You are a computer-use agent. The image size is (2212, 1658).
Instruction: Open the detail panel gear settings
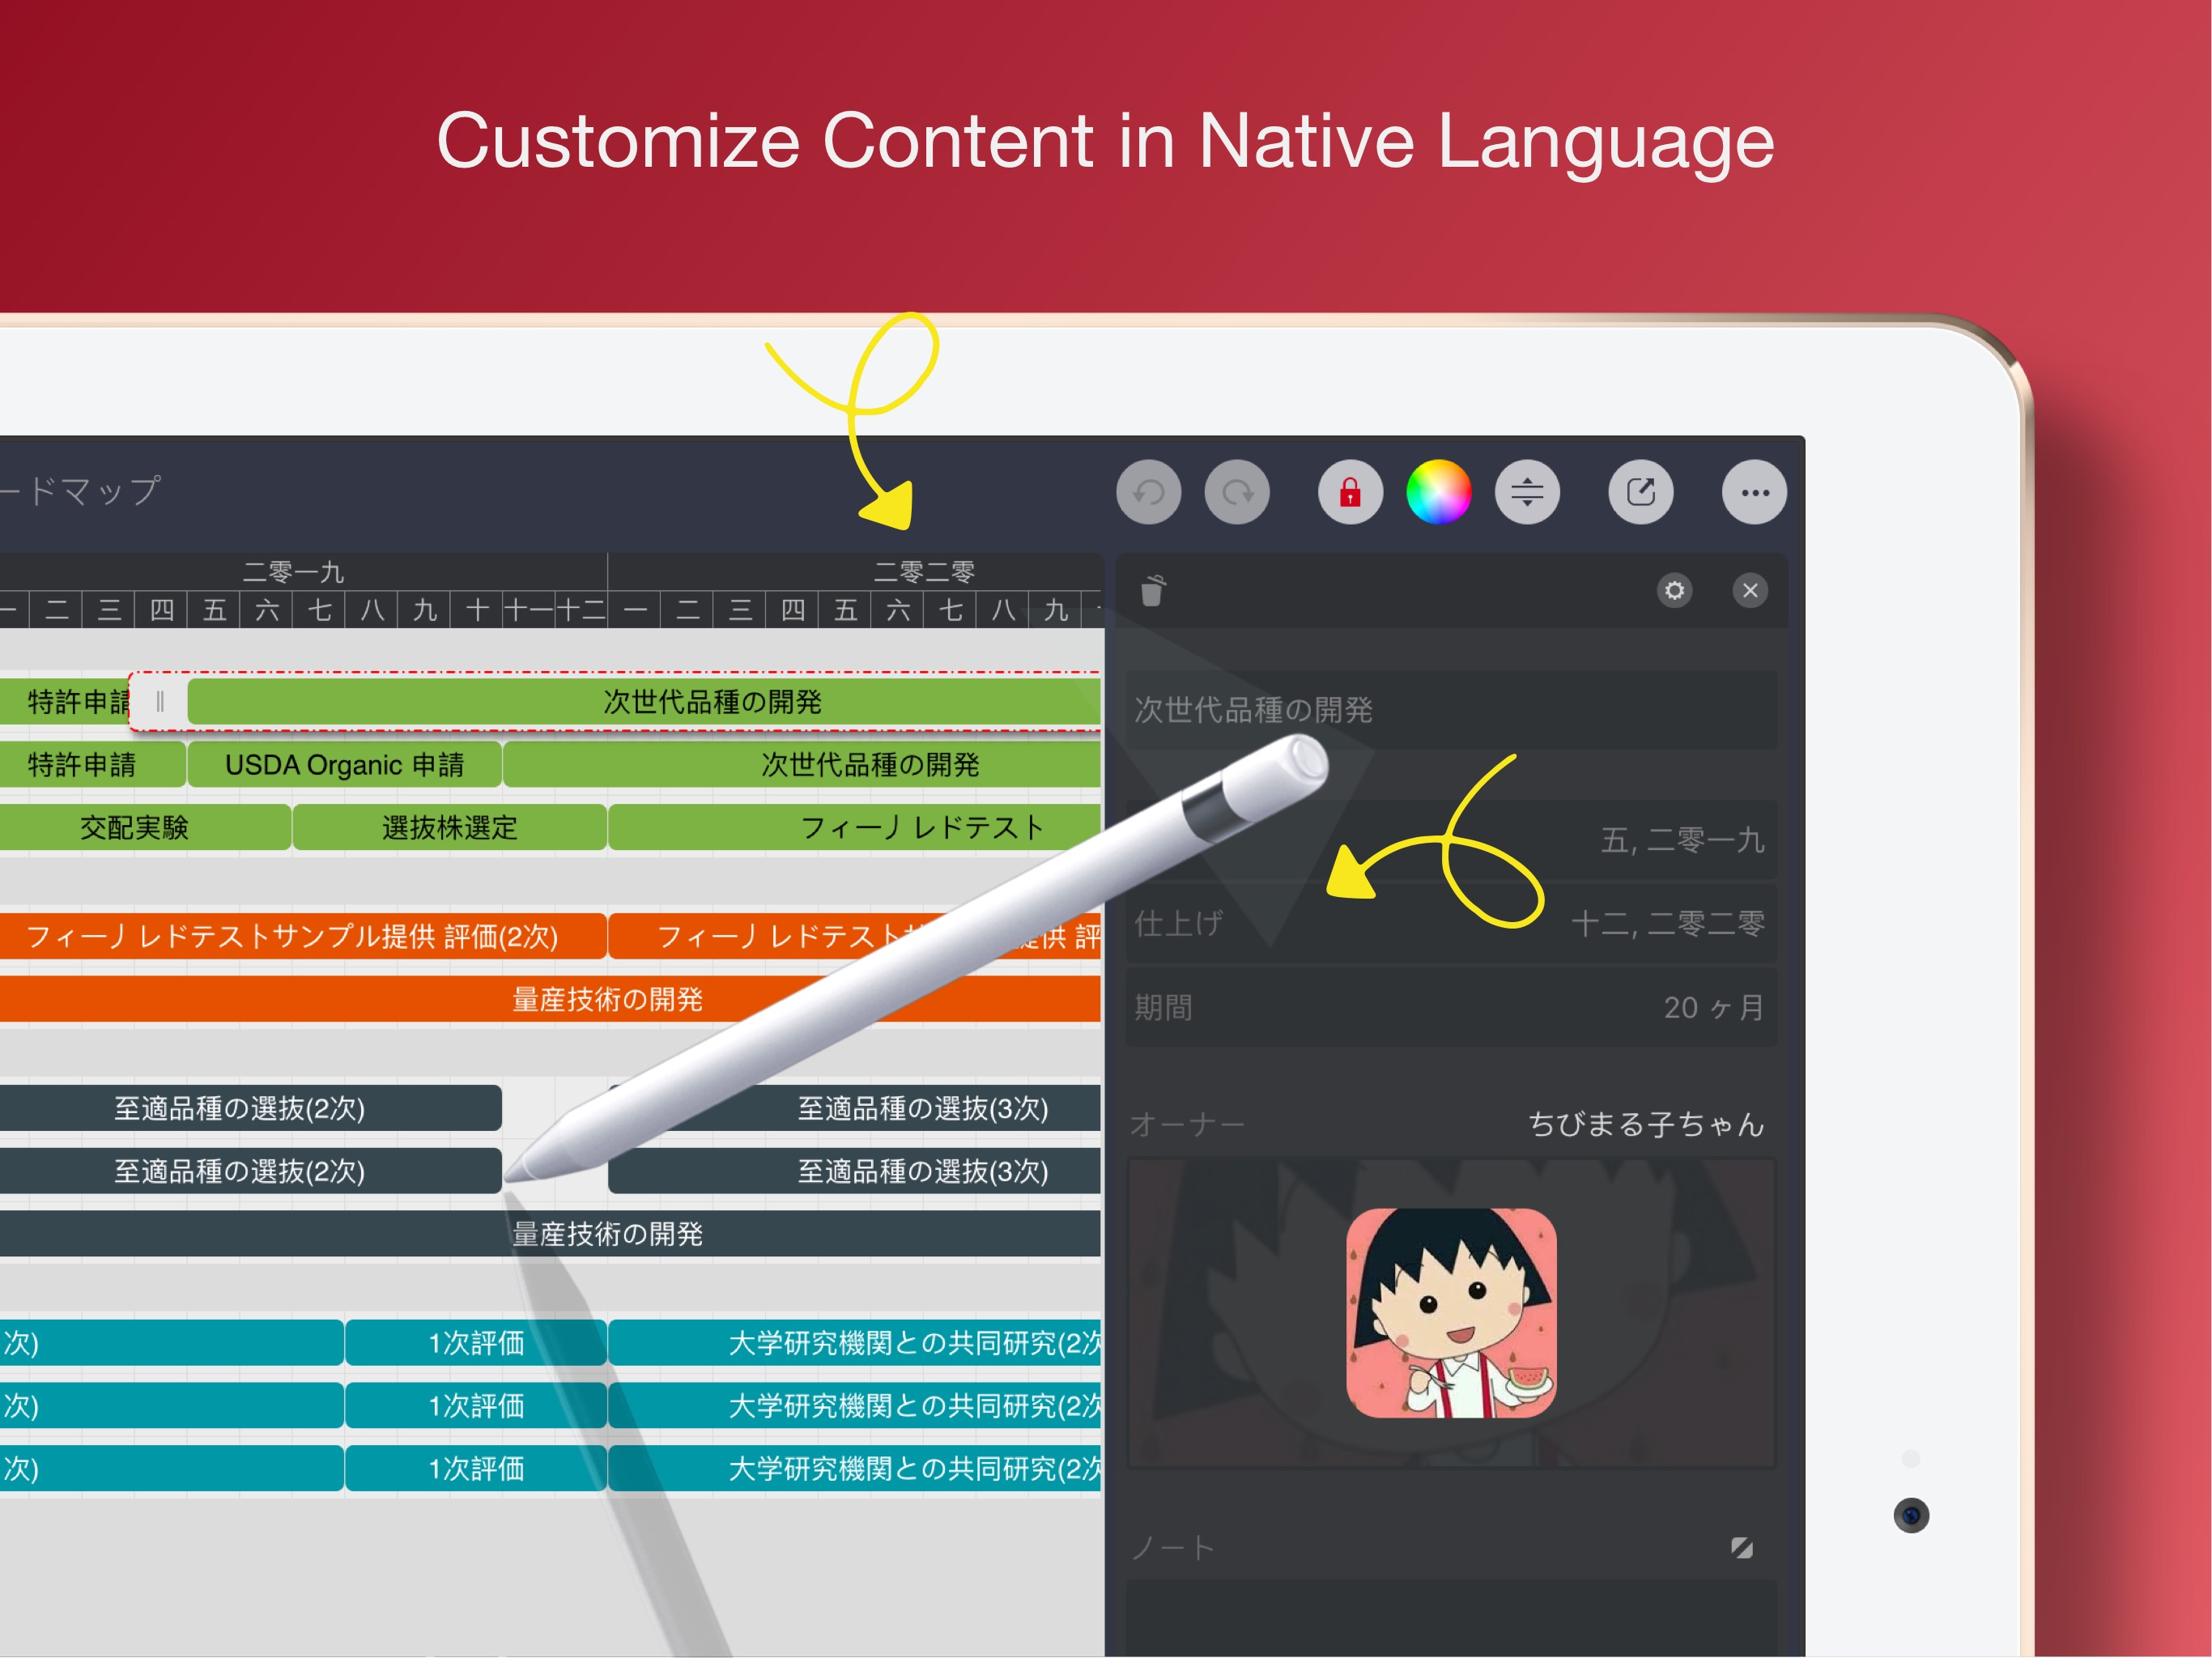tap(1674, 591)
